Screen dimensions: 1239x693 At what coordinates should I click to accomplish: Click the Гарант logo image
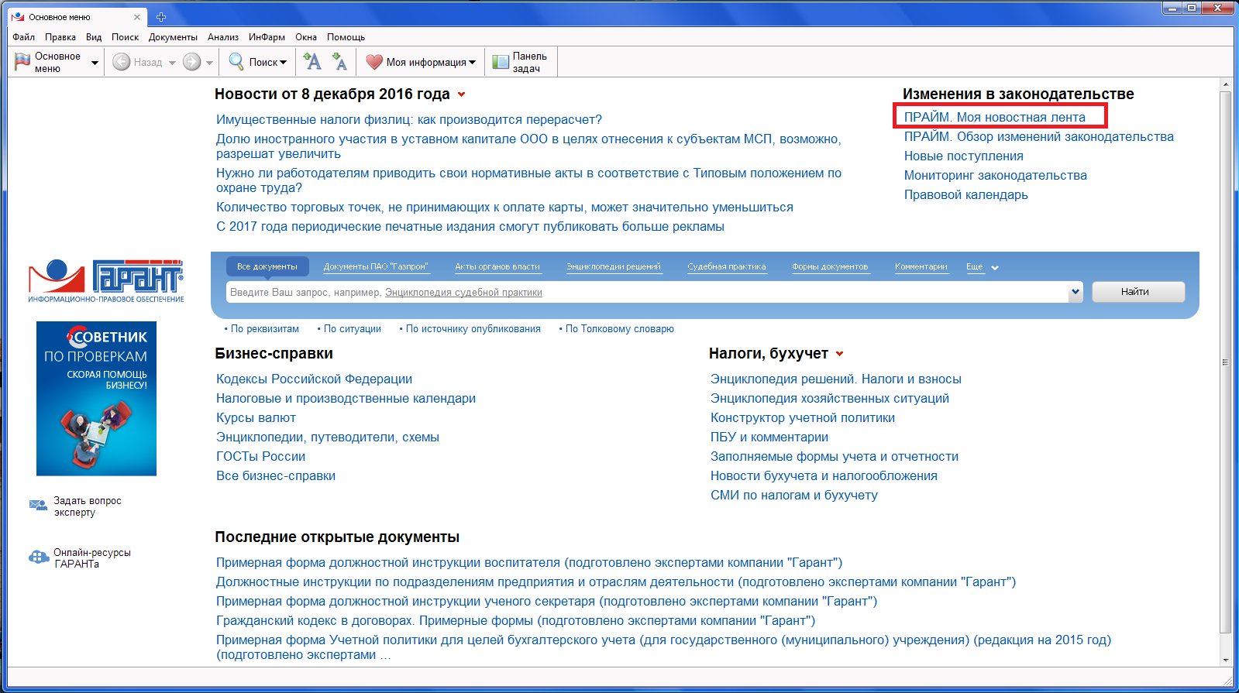point(106,280)
